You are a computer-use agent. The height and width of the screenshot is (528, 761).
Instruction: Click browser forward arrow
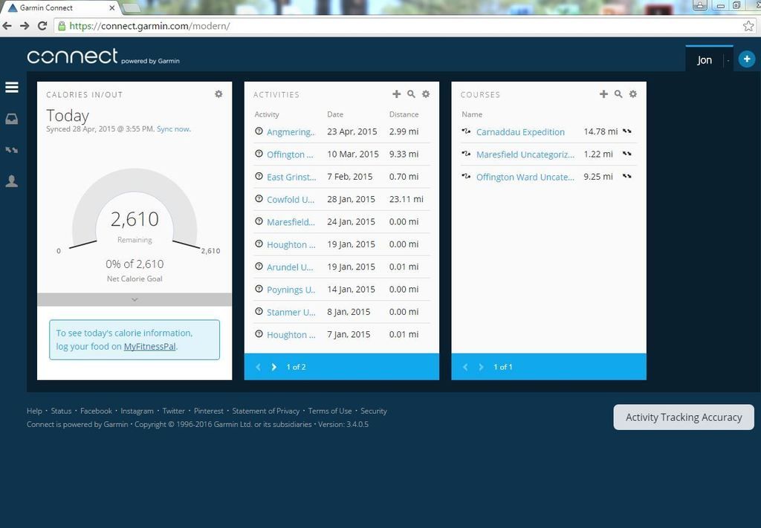[25, 26]
